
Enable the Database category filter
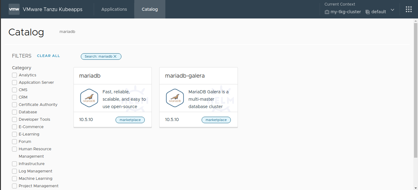click(14, 112)
